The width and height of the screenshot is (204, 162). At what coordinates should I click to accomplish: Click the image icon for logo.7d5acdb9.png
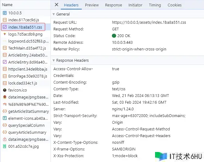[x=5, y=34]
